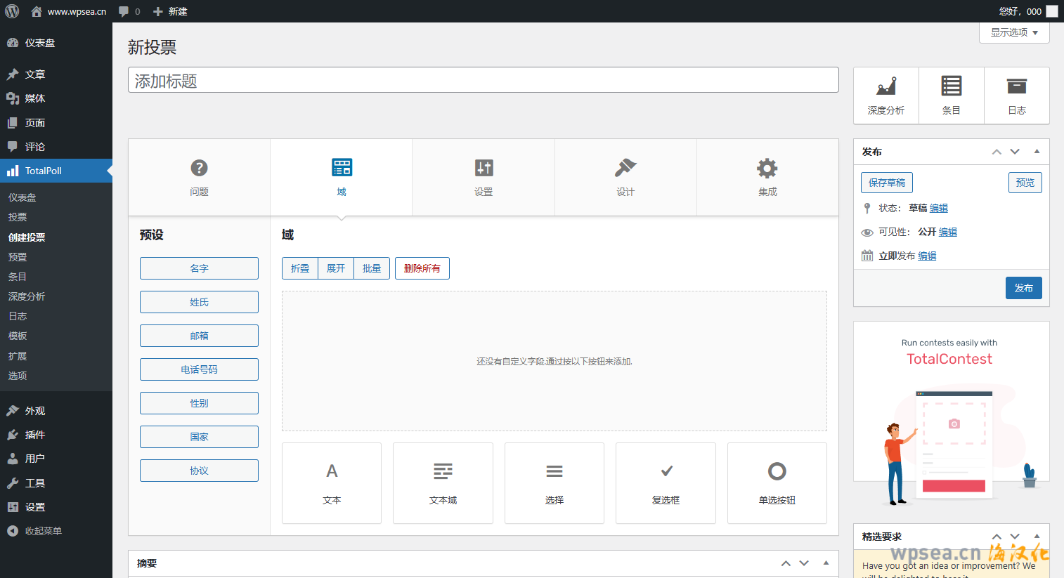Add a 选择 select field
The height and width of the screenshot is (578, 1064).
[x=554, y=483]
